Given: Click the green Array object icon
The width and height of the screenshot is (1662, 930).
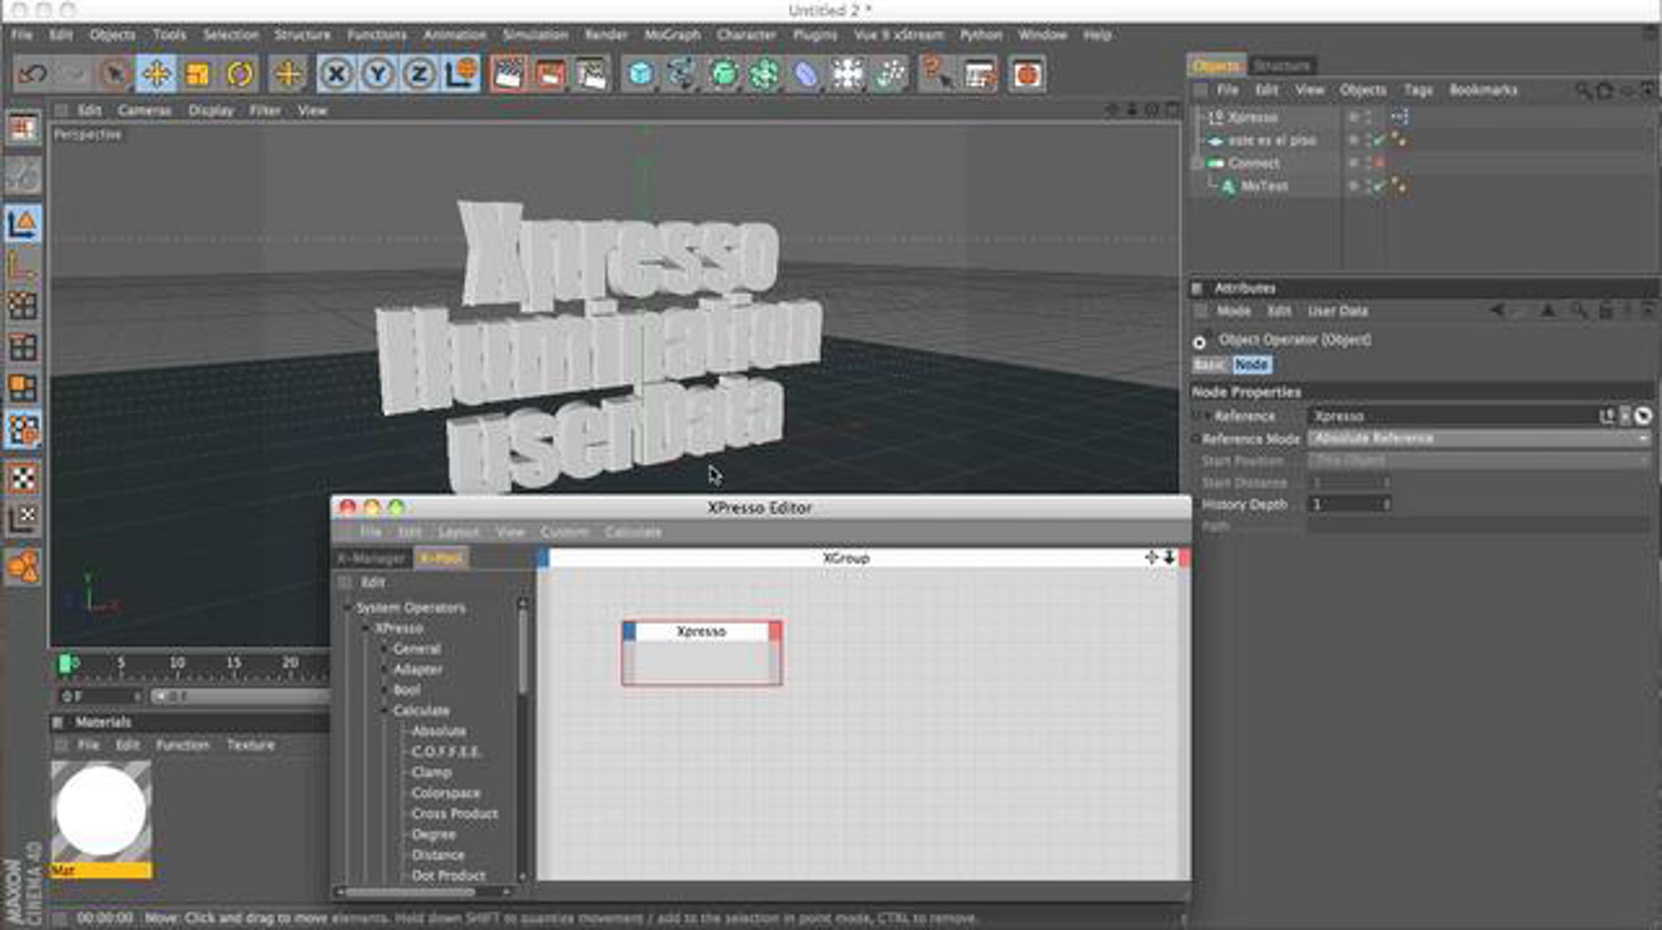Looking at the screenshot, I should [x=765, y=73].
